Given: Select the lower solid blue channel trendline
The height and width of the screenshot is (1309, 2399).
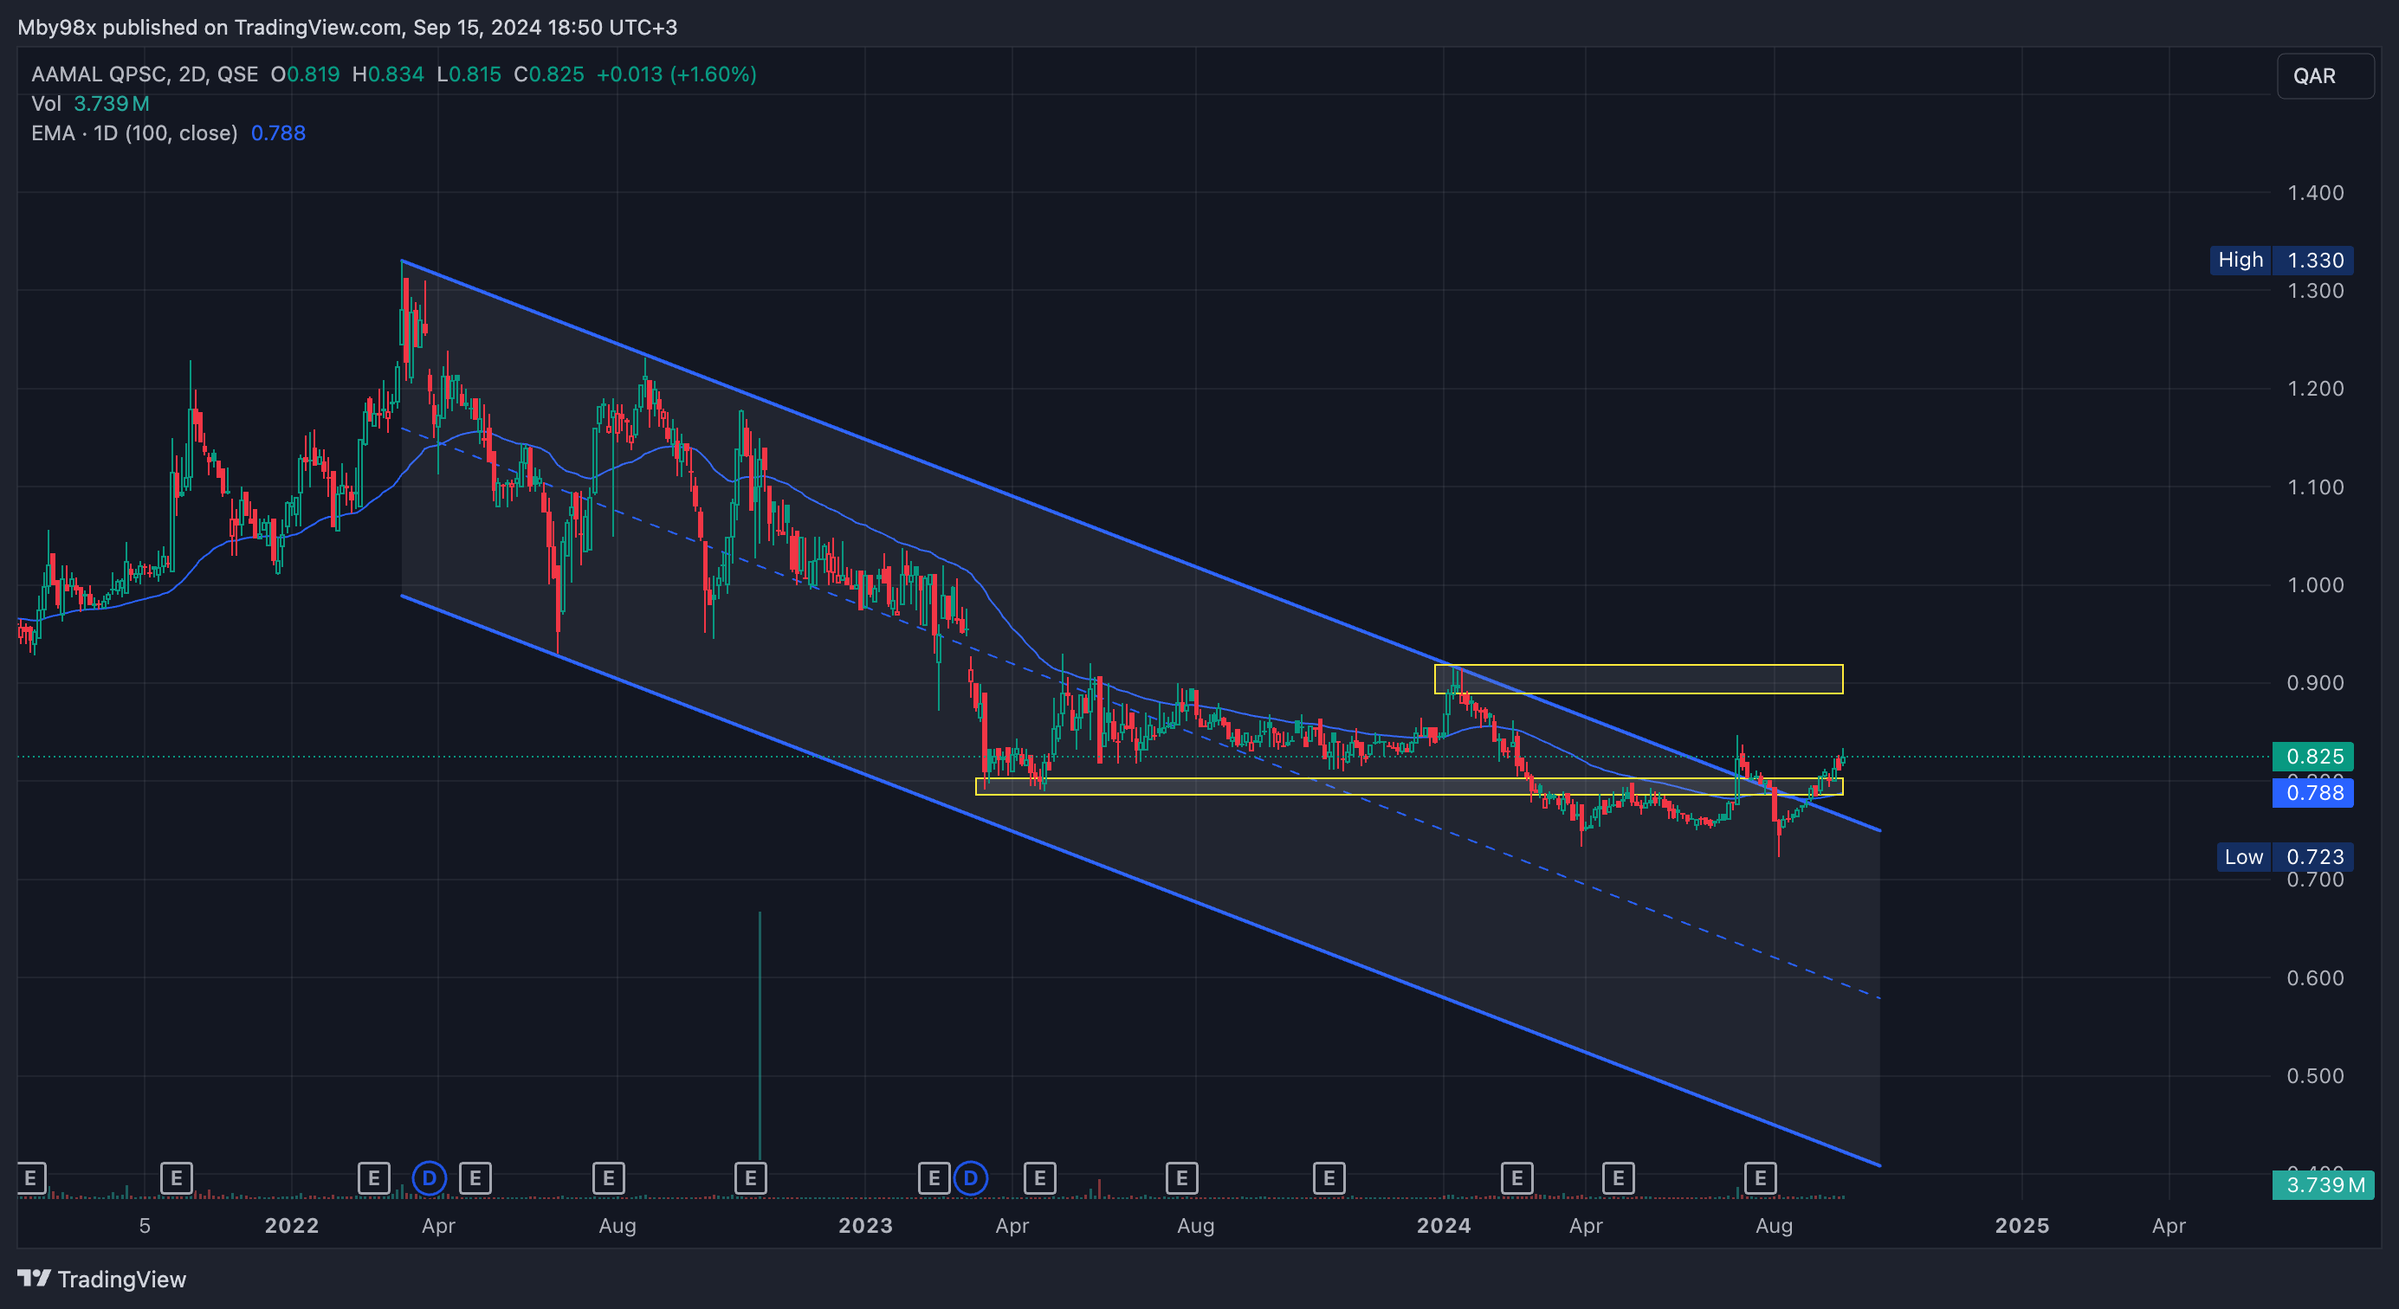Looking at the screenshot, I should point(1140,880).
